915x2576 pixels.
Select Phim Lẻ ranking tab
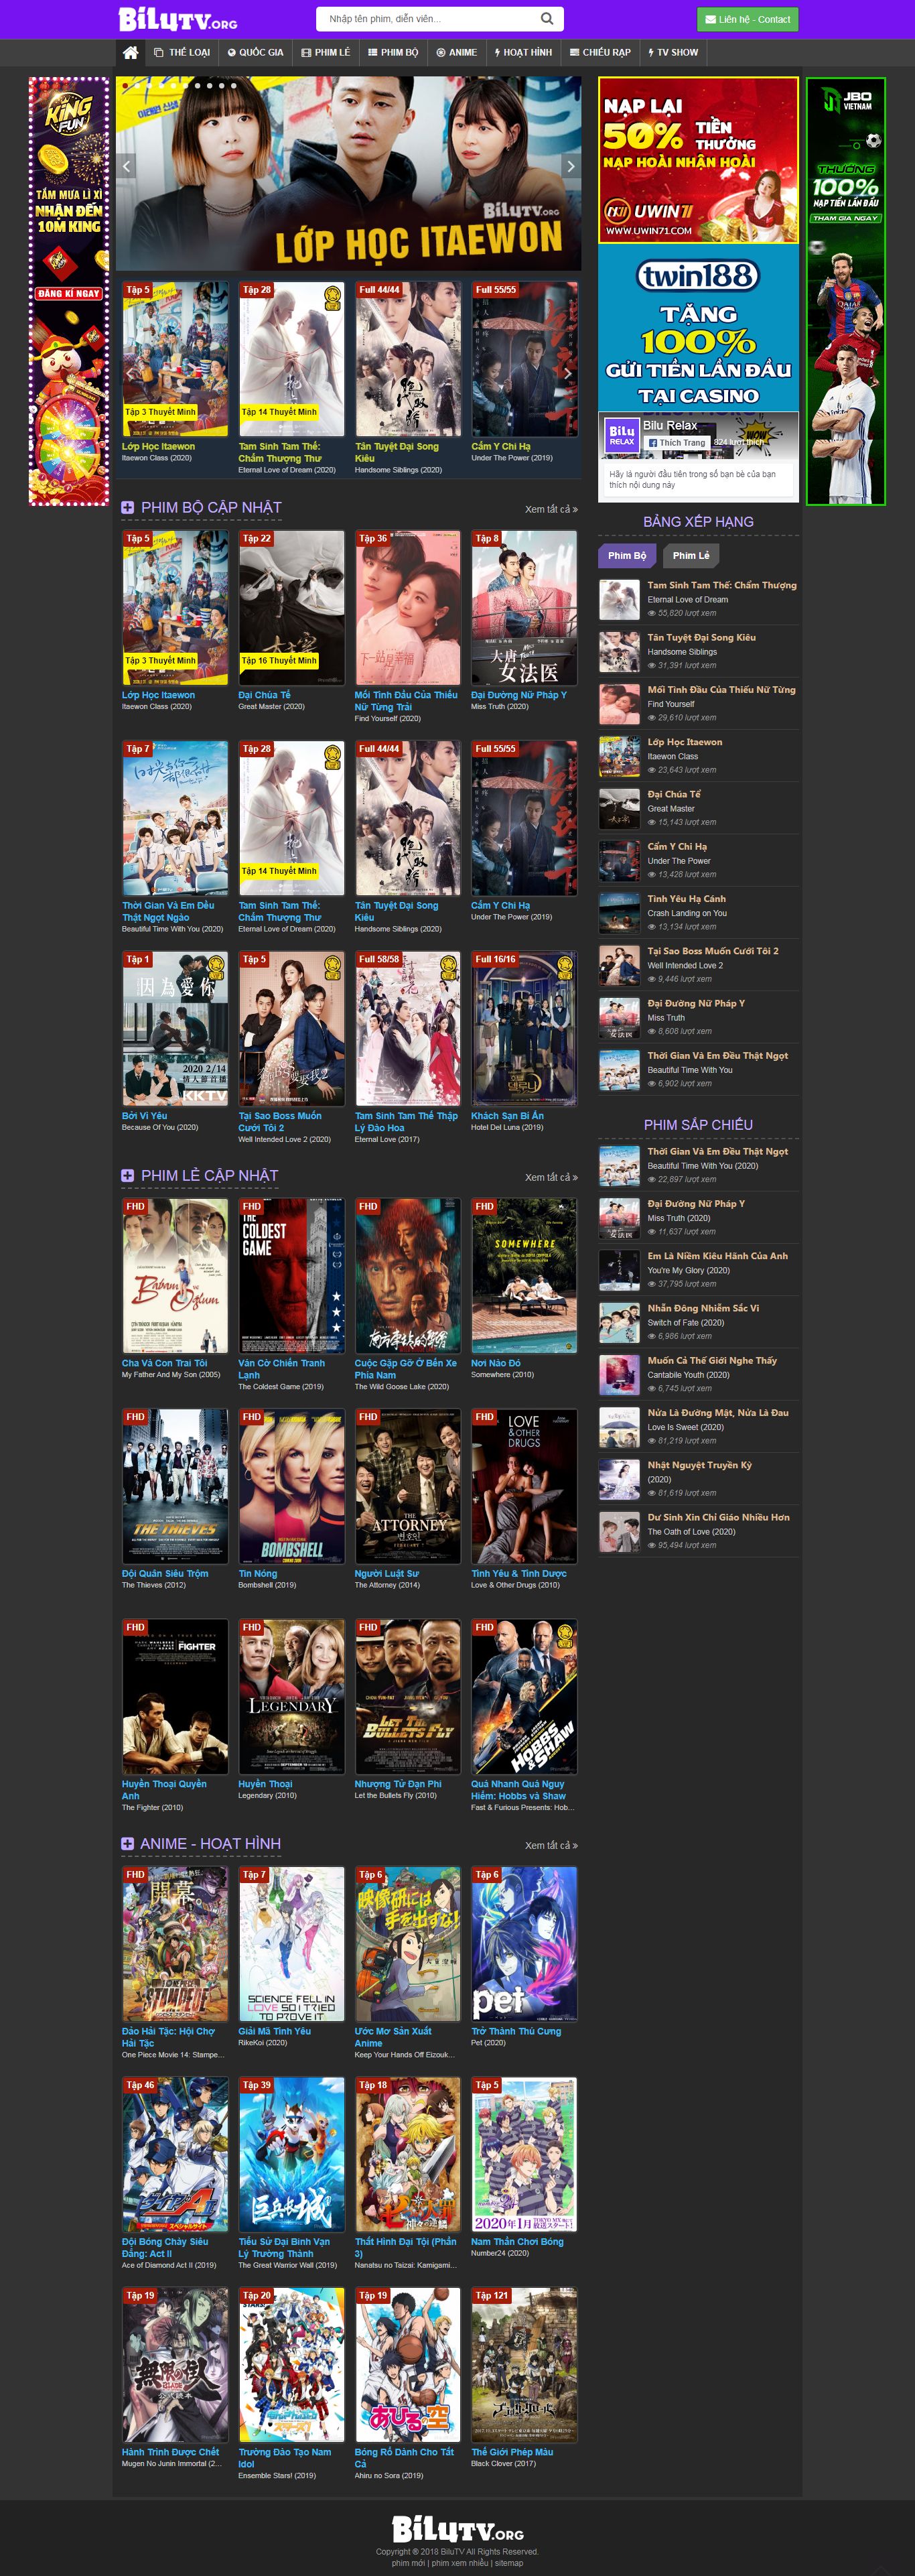691,556
